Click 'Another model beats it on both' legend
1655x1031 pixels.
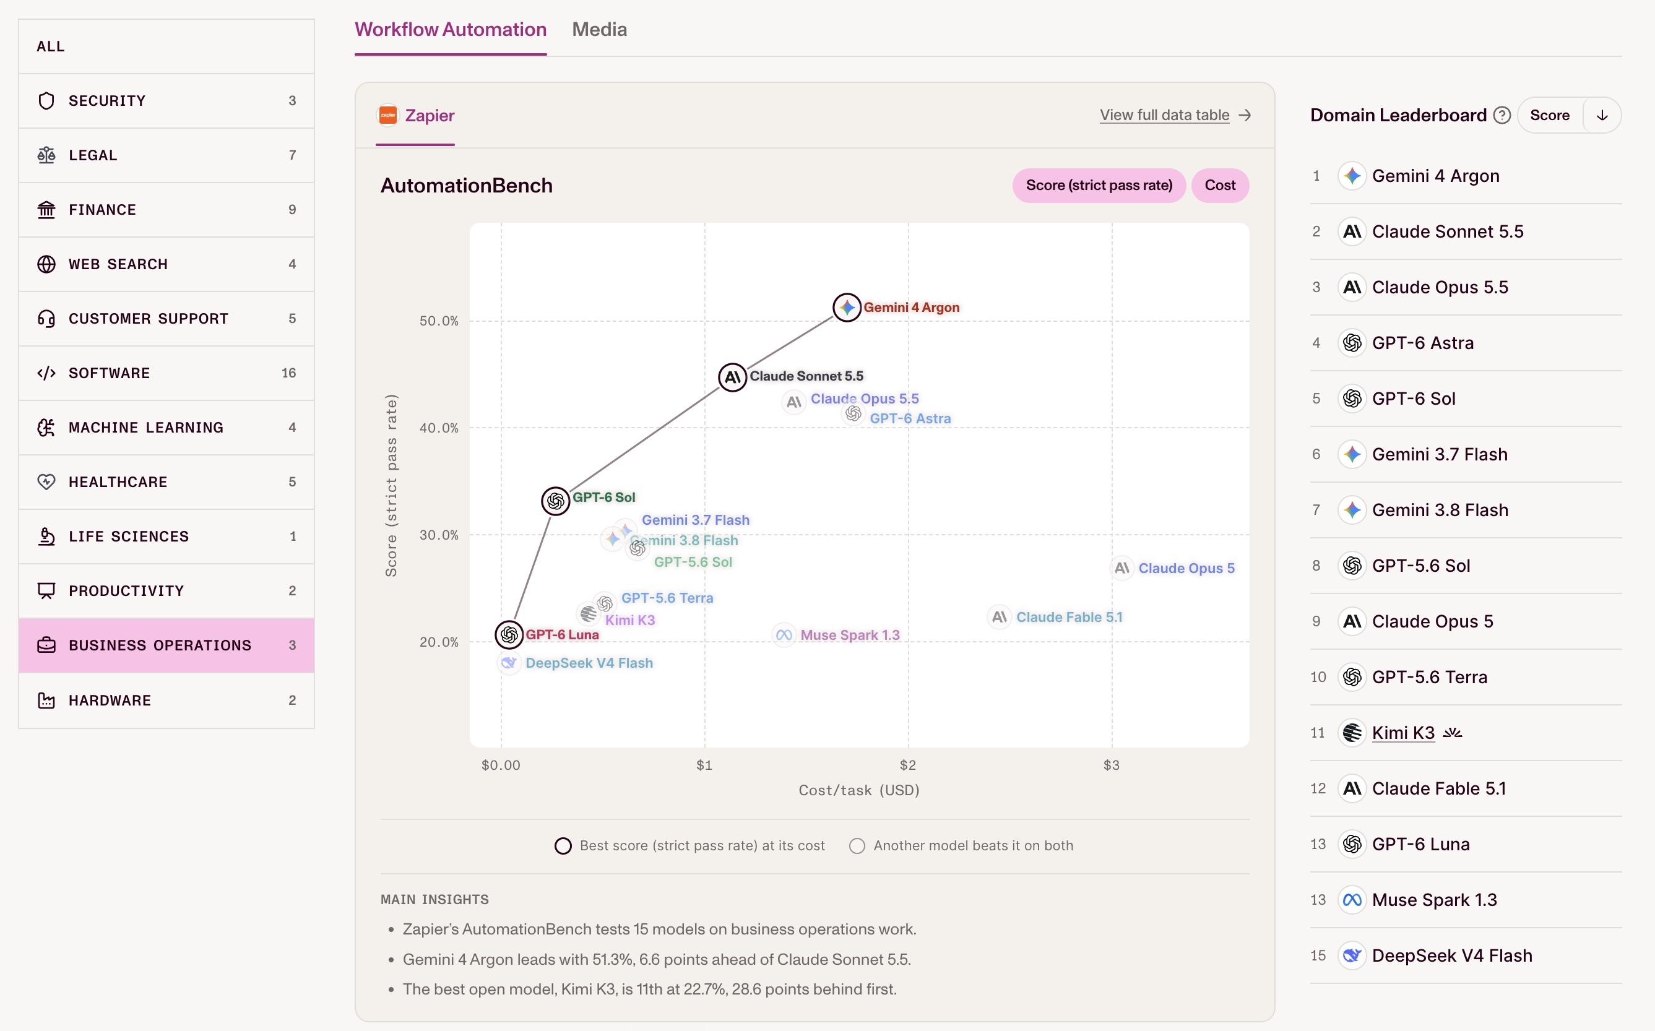(961, 845)
